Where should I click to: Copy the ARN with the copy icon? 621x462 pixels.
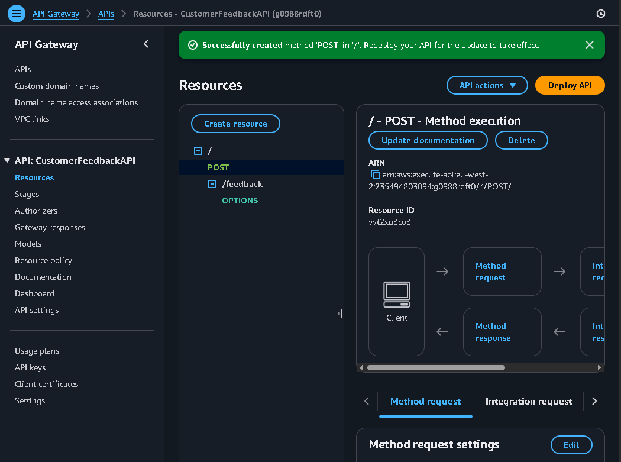point(374,175)
